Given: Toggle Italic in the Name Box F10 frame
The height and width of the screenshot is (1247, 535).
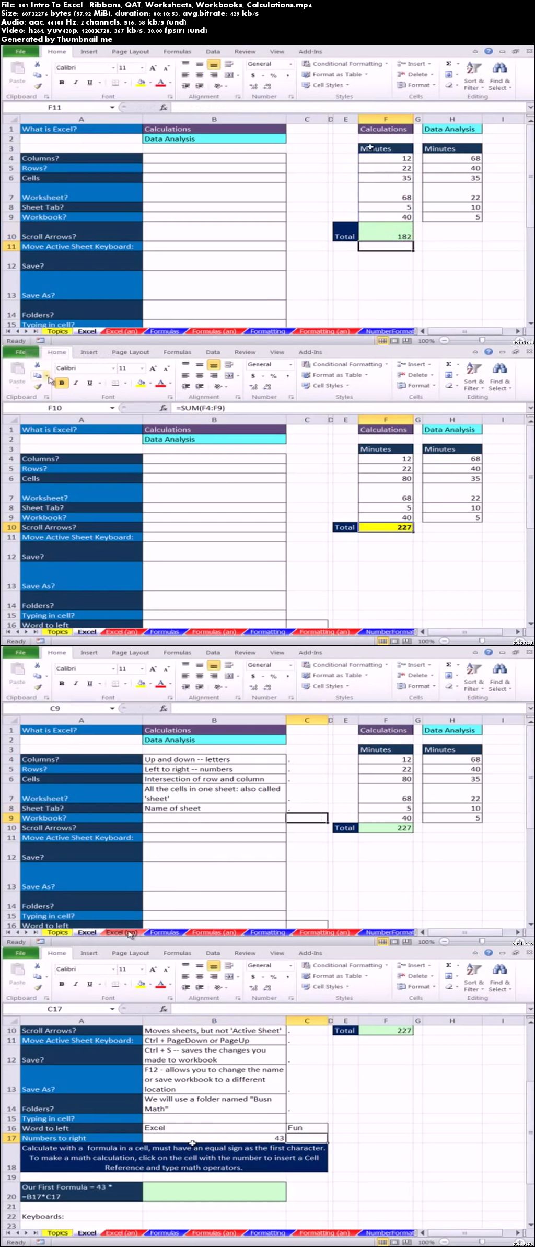Looking at the screenshot, I should tap(76, 383).
